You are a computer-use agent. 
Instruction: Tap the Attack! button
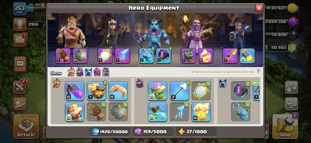tap(26, 126)
